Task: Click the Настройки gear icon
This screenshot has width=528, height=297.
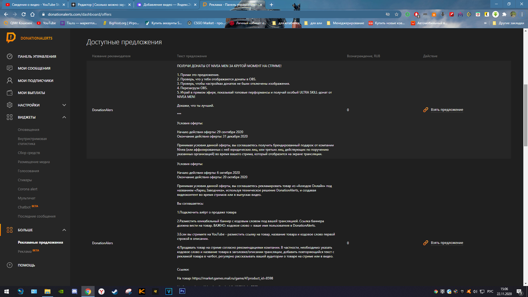Action: (10, 105)
